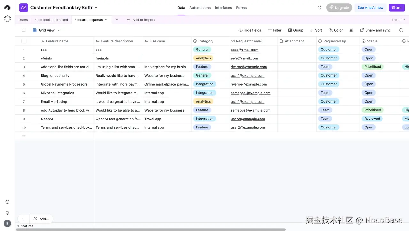Screen dimensions: 409x231
Task: Open Hide fields options
Action: coord(250,30)
